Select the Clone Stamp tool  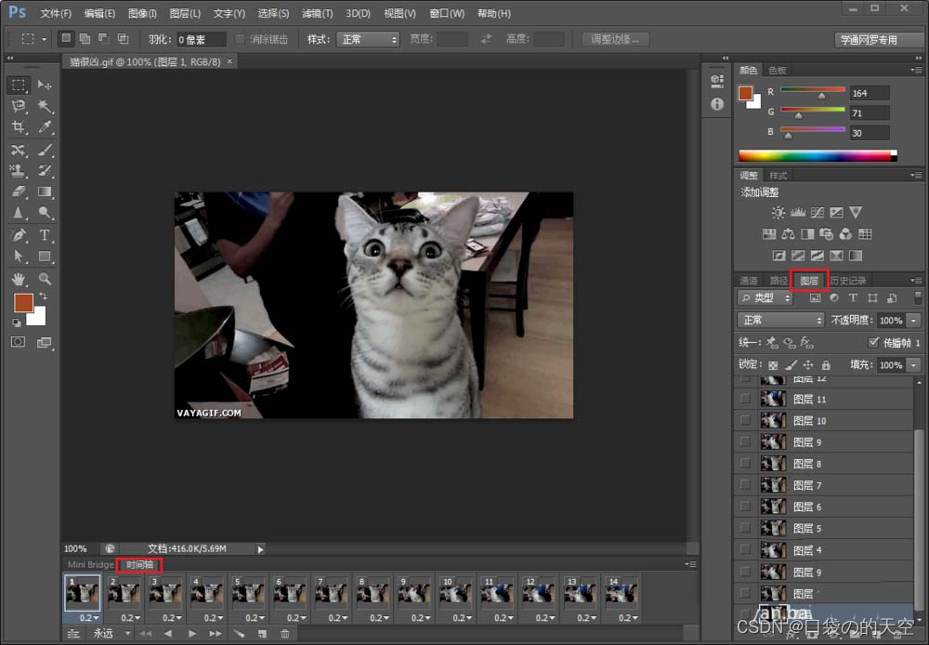tap(19, 171)
